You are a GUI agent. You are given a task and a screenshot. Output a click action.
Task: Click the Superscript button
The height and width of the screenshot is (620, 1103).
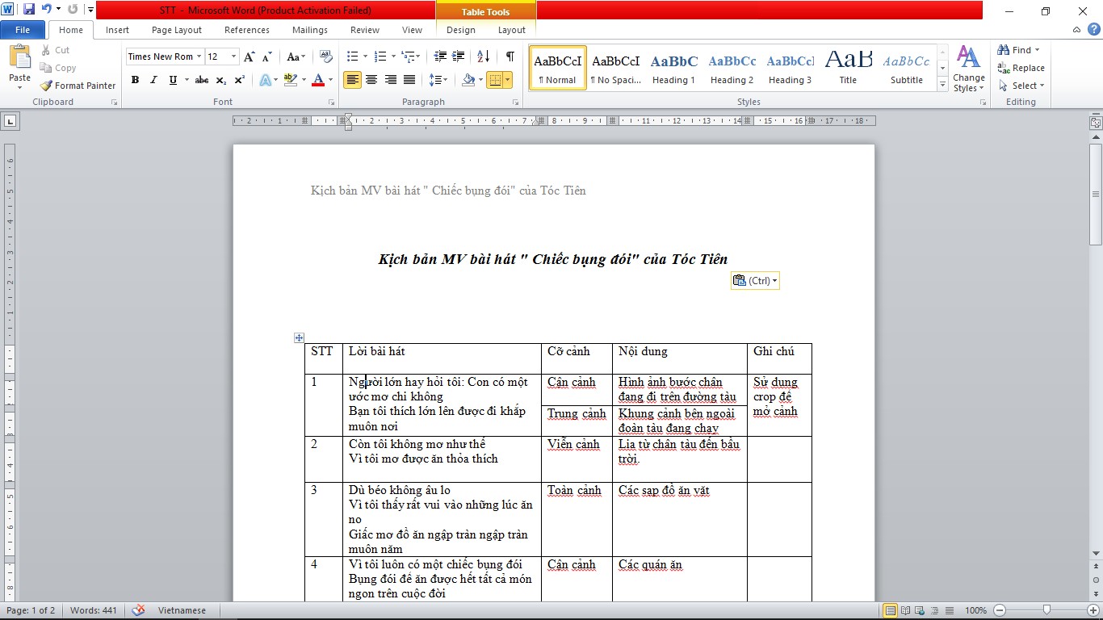pos(240,80)
